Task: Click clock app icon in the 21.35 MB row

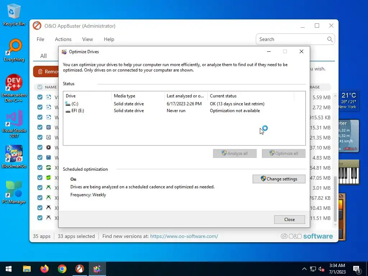Action: click(49, 137)
